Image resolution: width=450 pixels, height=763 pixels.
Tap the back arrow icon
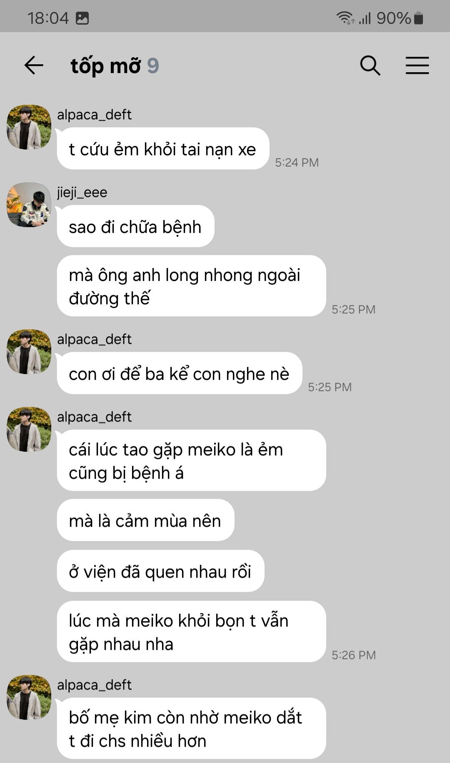[x=34, y=66]
